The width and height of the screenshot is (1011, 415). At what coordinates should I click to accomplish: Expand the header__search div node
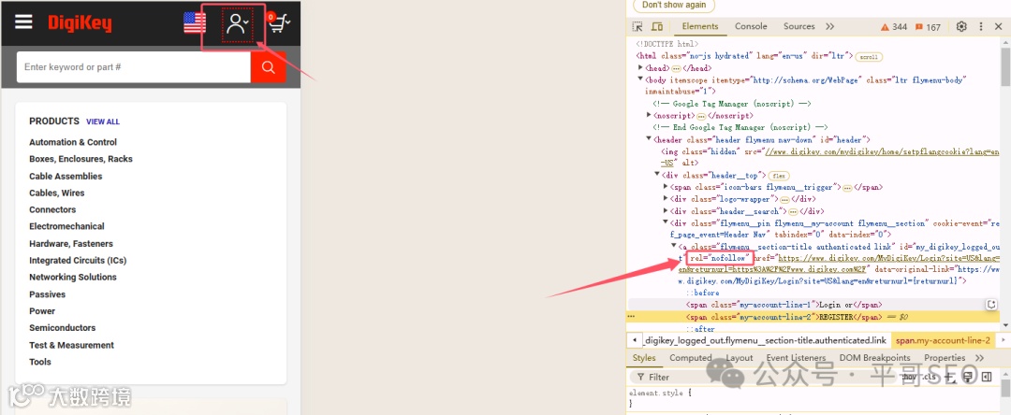(666, 210)
